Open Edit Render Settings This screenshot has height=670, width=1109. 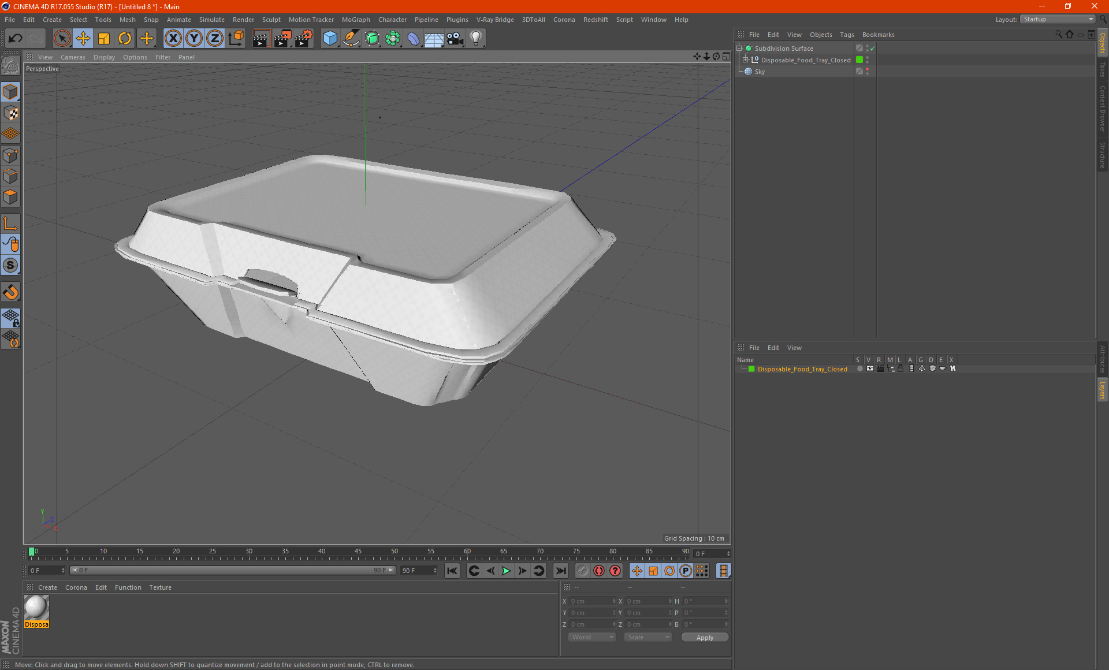(304, 39)
